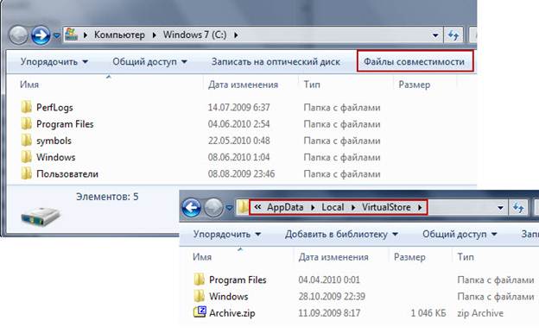
Task: Click computer icon in Windows 7 (C:) address bar
Action: click(71, 35)
